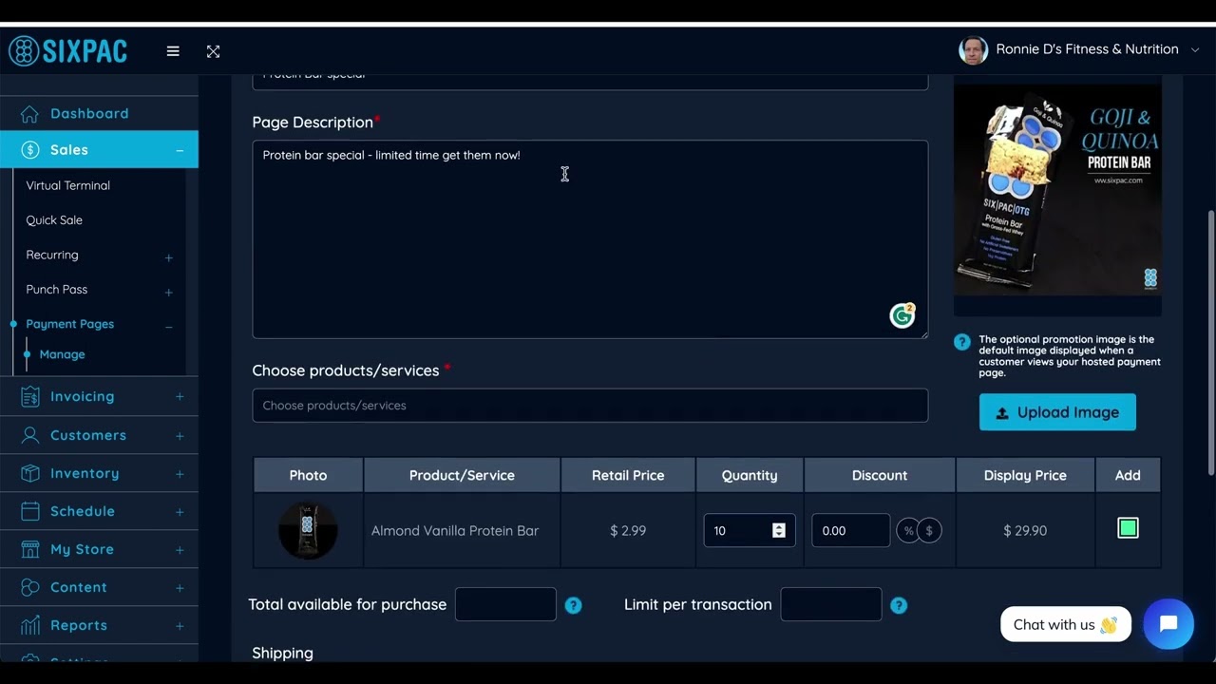
Task: Open the Recurring submenu item
Action: [52, 255]
